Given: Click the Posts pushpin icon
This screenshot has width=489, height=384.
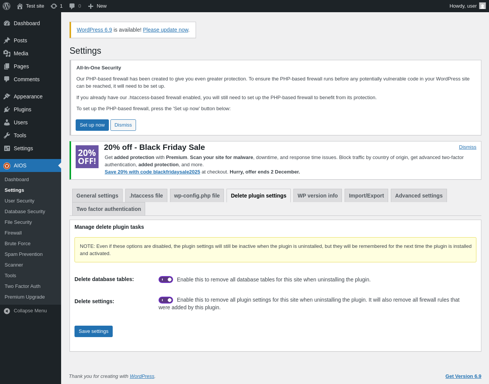Looking at the screenshot, I should tap(7, 40).
